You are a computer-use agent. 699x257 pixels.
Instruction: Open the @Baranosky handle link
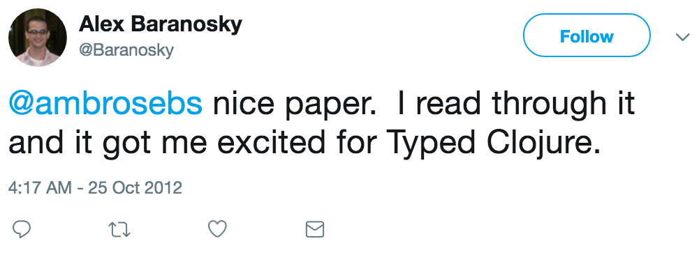tap(126, 50)
